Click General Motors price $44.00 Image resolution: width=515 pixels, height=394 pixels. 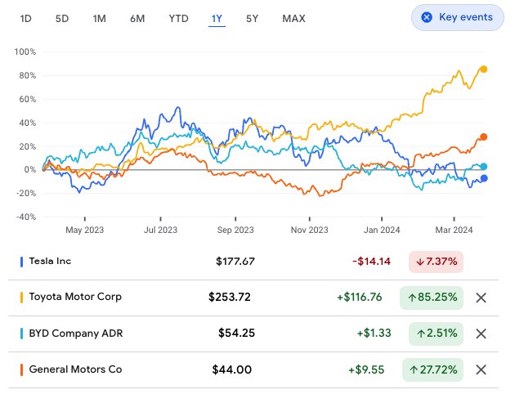point(232,369)
